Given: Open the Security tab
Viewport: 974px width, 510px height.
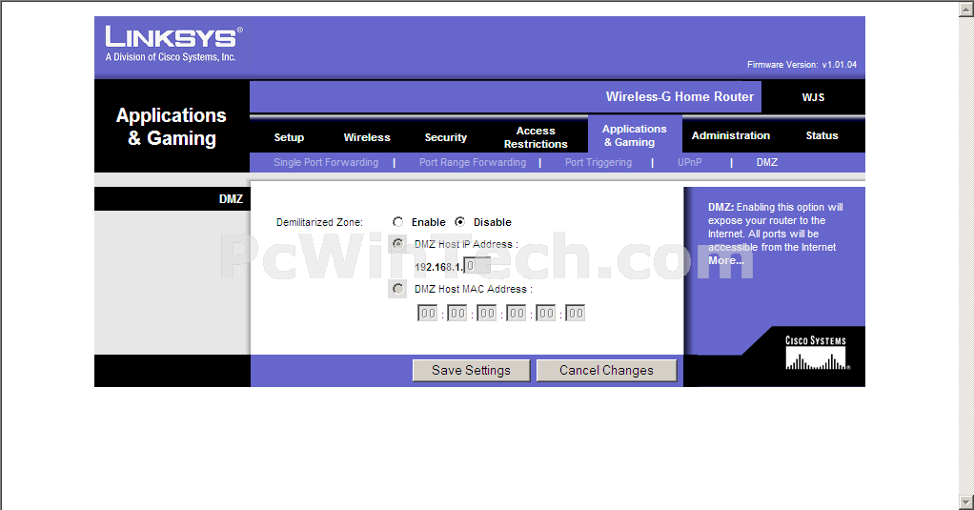Looking at the screenshot, I should [x=445, y=137].
